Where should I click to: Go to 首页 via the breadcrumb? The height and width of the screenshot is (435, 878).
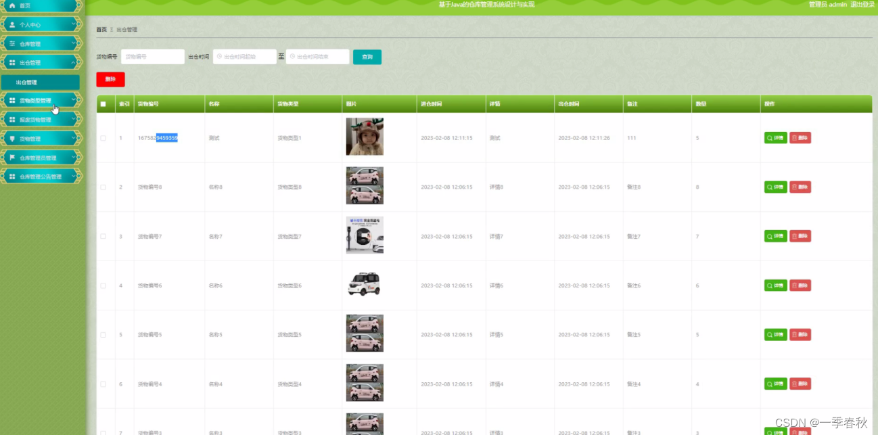point(101,30)
